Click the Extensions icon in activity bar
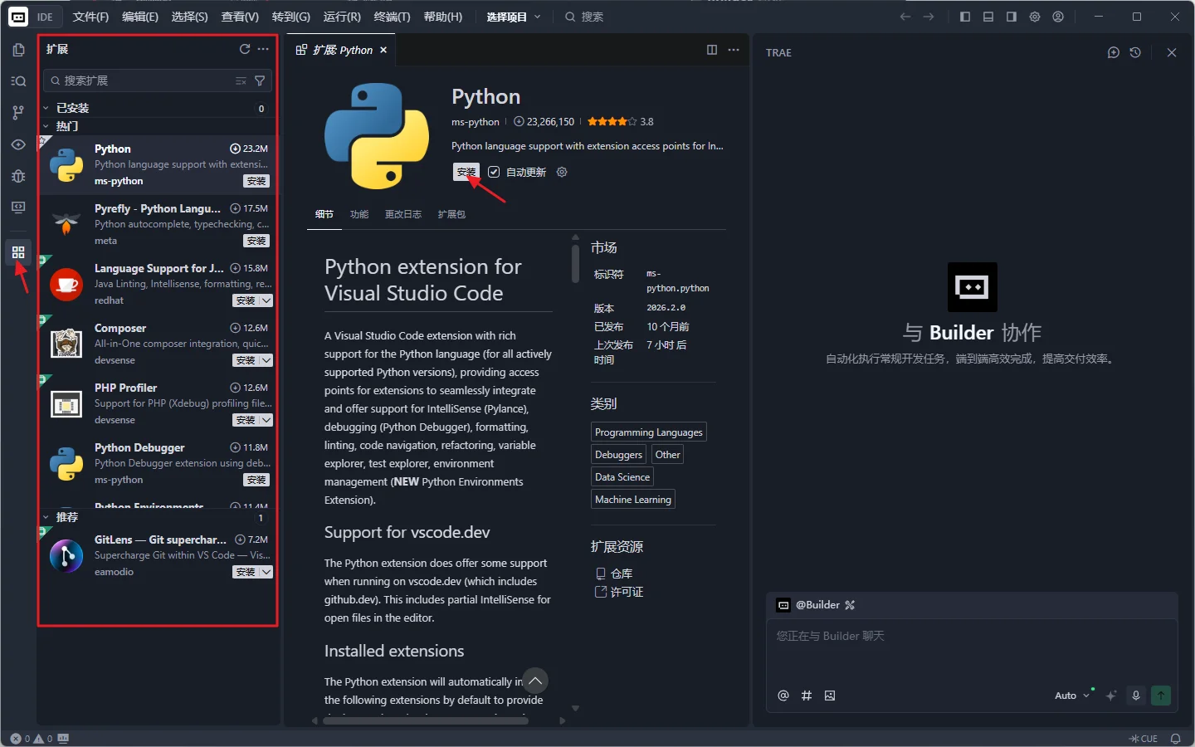1195x747 pixels. (18, 252)
